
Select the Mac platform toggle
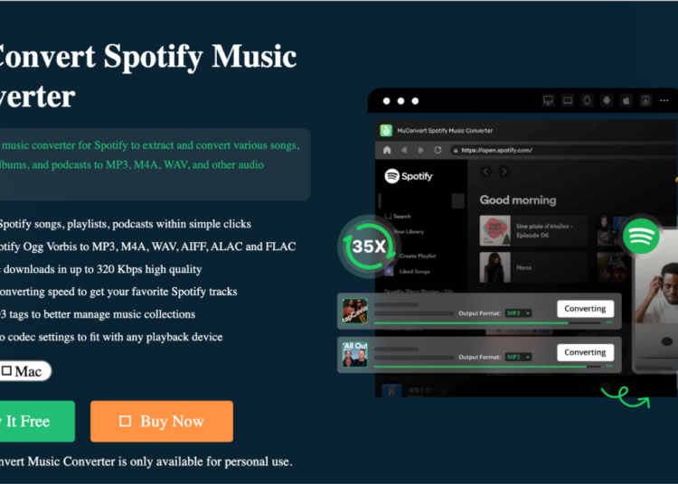tap(24, 371)
